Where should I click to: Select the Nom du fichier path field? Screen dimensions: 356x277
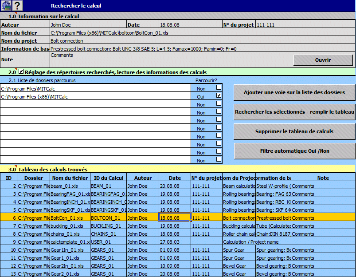[203, 32]
